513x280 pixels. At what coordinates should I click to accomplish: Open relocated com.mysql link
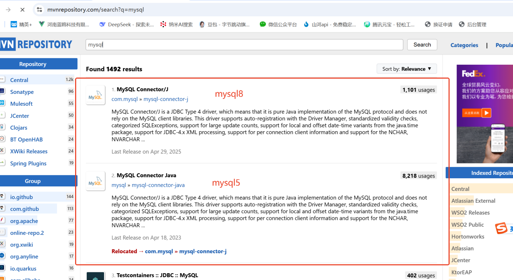[159, 252]
